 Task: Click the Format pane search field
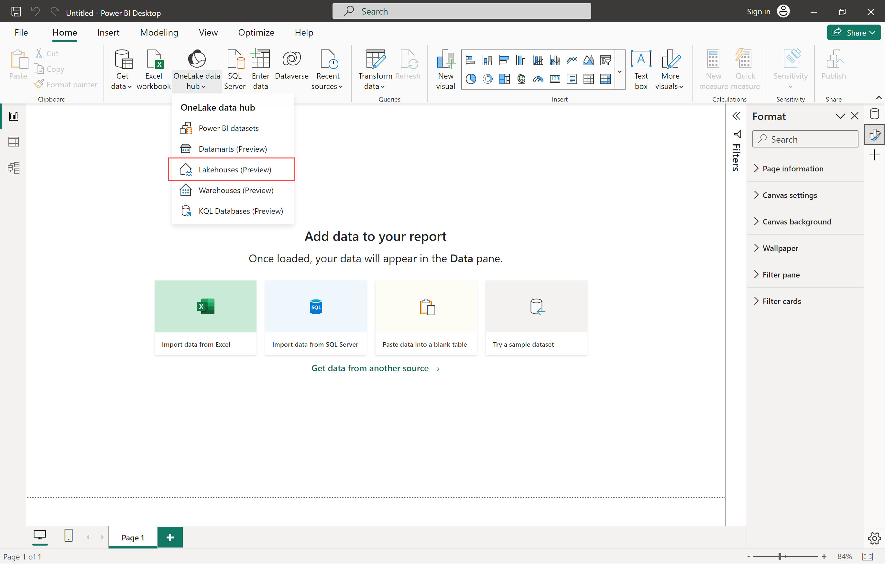pyautogui.click(x=805, y=139)
